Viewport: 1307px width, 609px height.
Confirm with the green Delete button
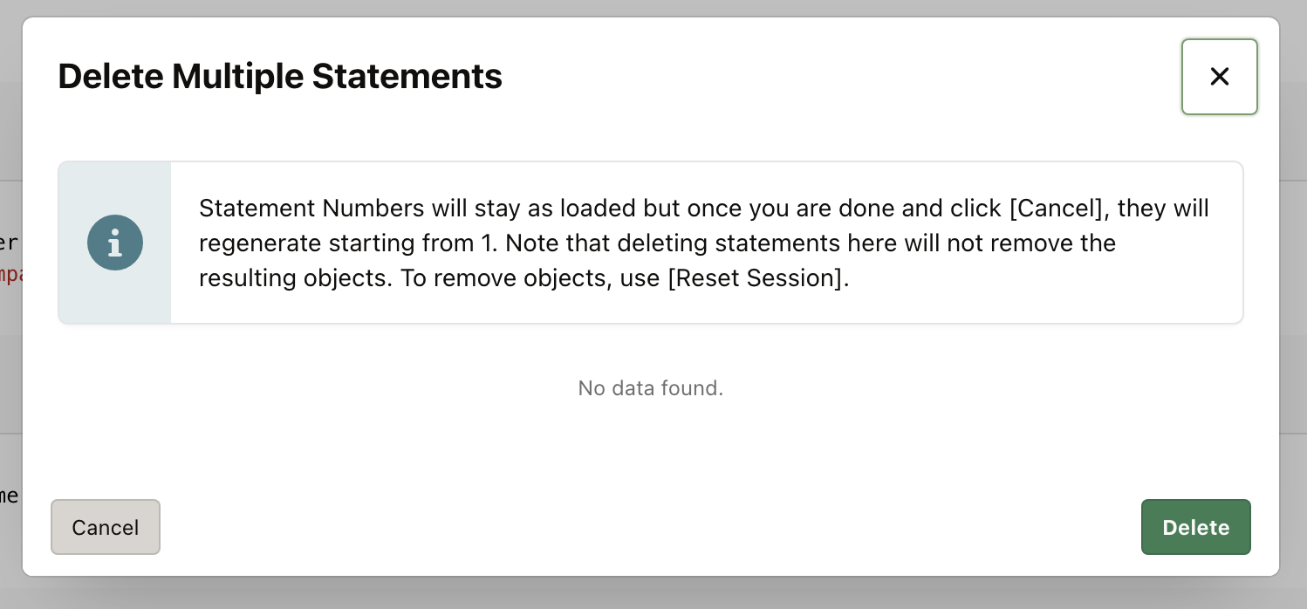(1195, 527)
